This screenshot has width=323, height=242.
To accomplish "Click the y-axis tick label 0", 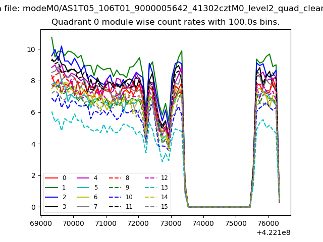I will (33, 207).
